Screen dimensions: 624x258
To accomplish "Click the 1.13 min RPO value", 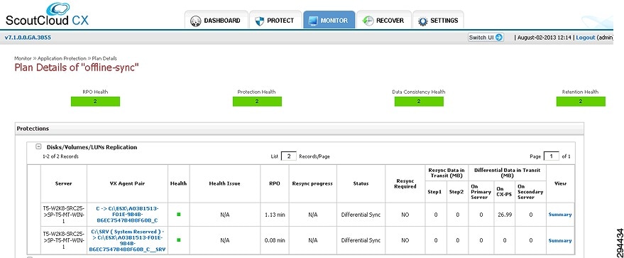I will 275,215.
